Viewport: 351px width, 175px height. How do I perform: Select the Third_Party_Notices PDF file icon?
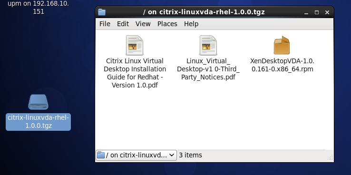[208, 45]
